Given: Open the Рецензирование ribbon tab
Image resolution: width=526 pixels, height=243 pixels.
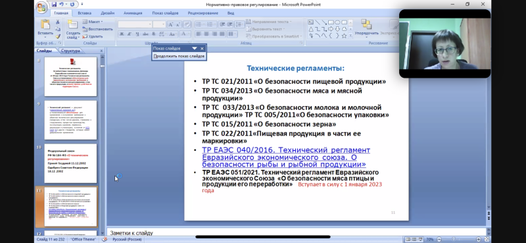Looking at the screenshot, I should 203,13.
